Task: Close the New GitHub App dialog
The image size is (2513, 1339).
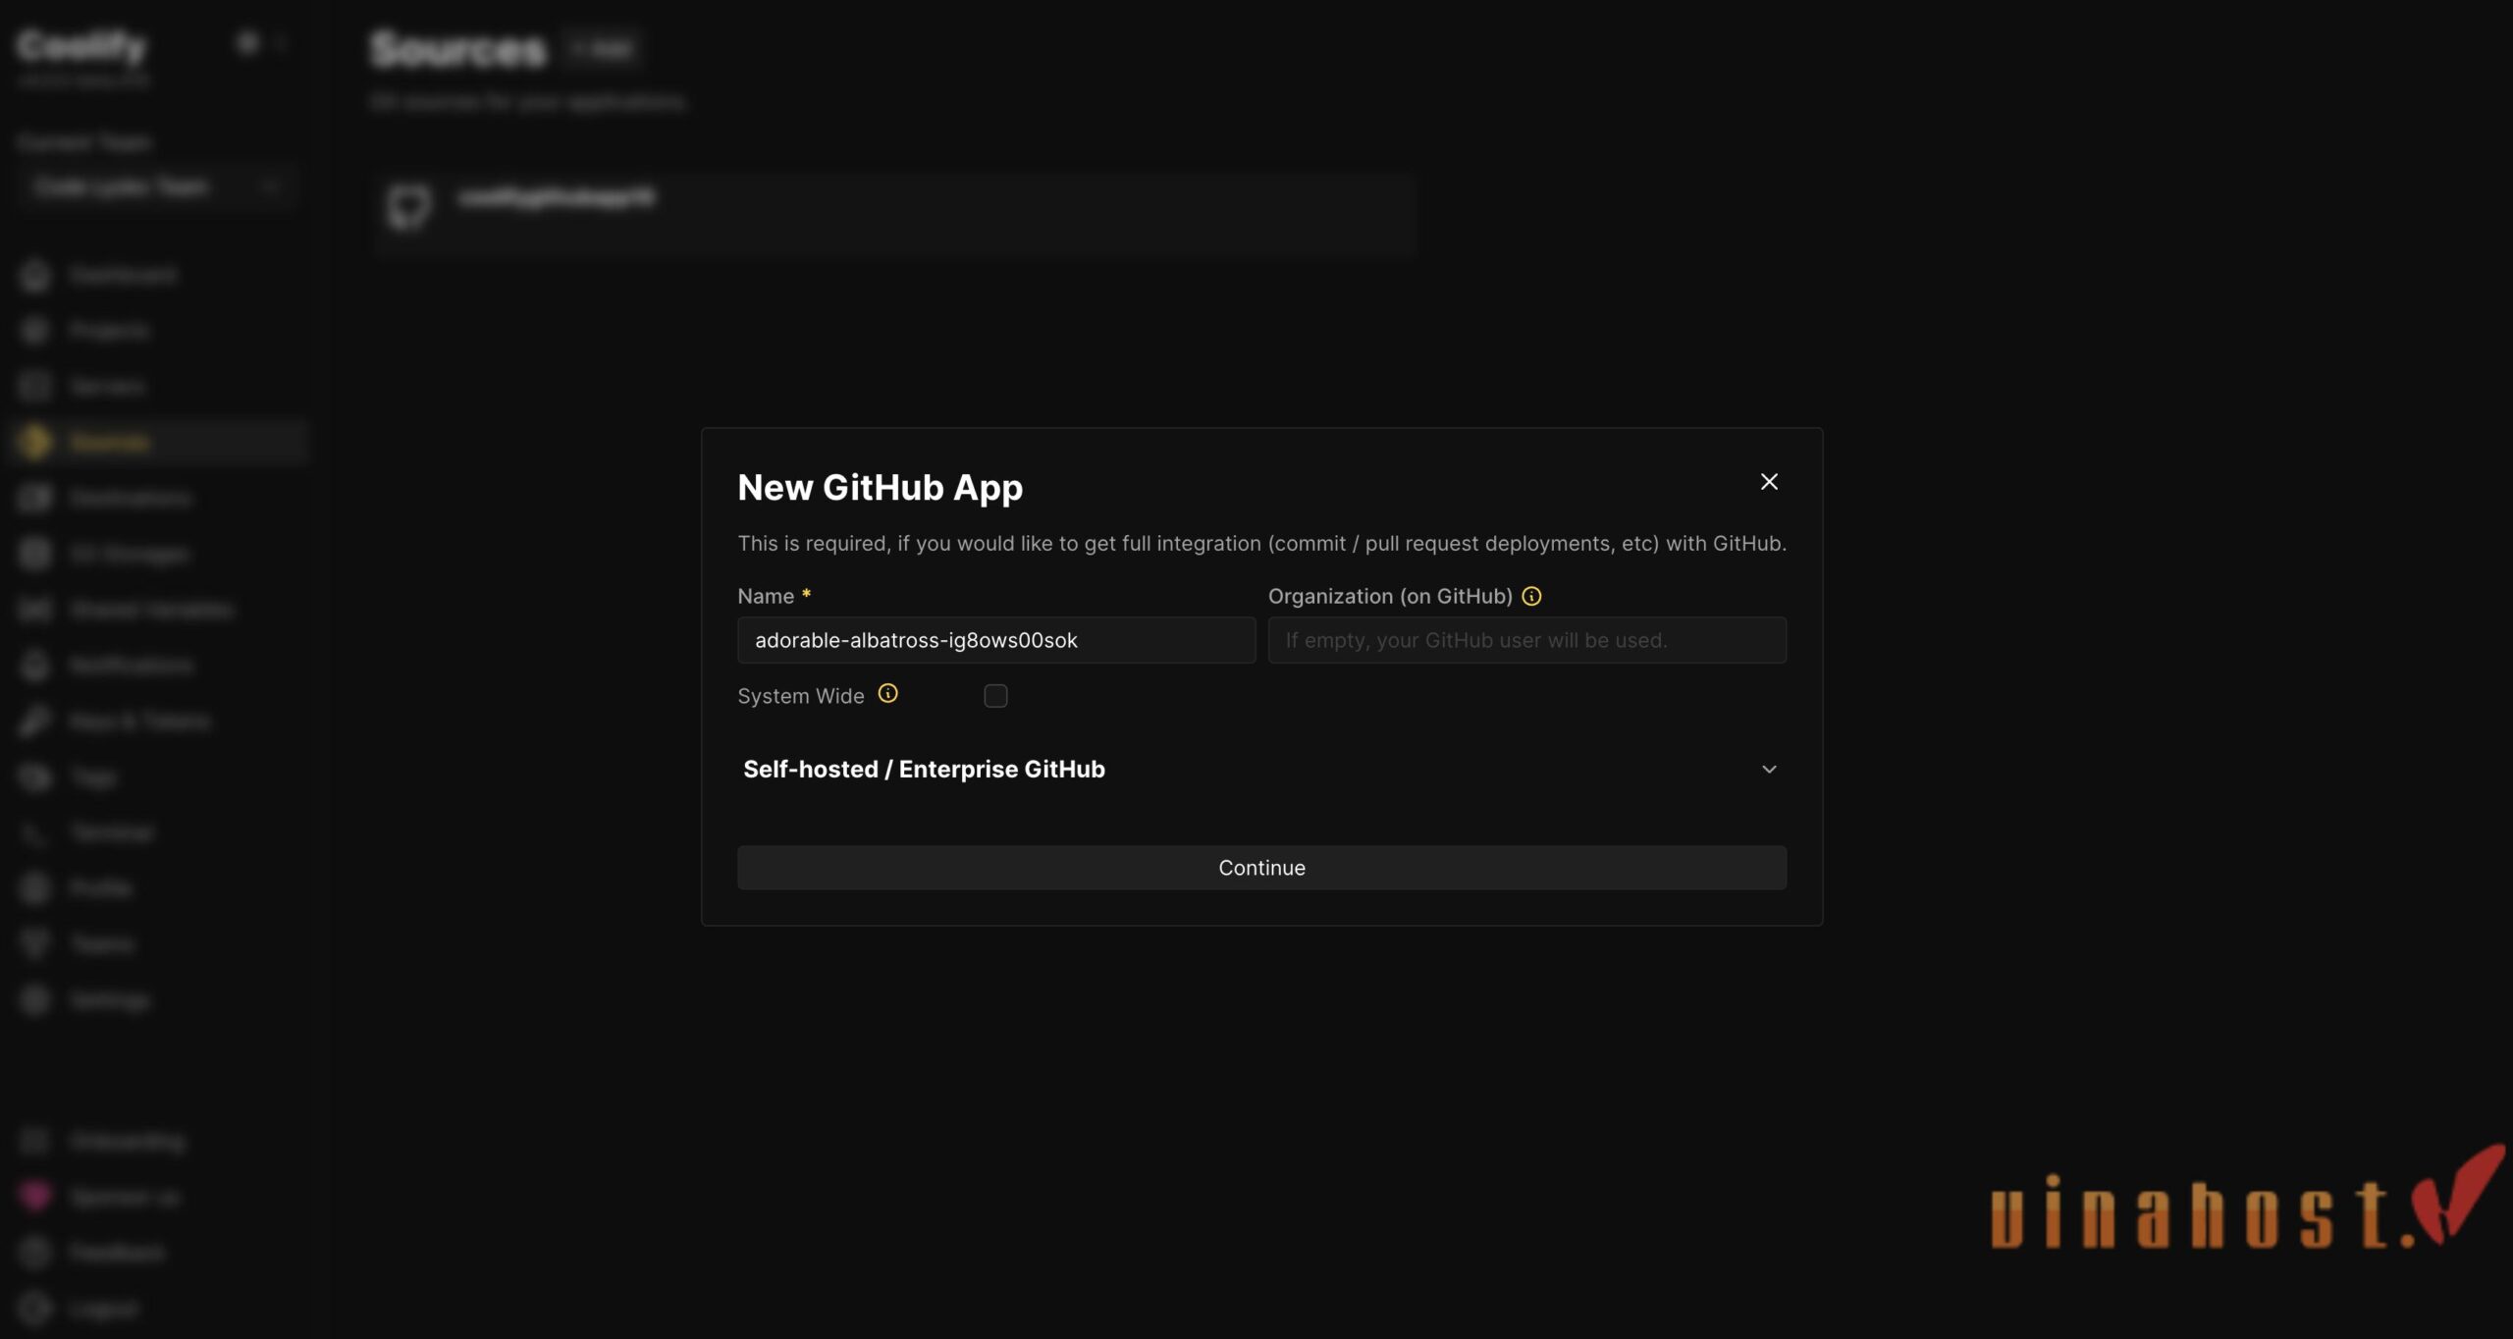Action: pos(1769,482)
